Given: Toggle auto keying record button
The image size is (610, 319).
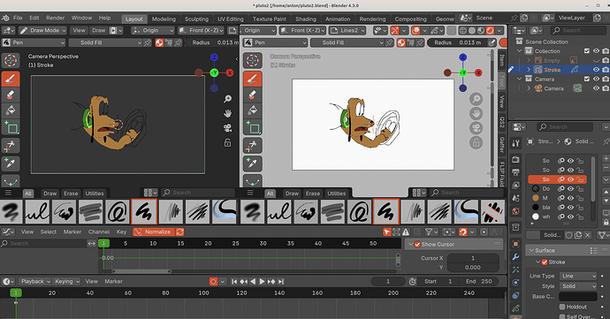Looking at the screenshot, I should [213, 281].
